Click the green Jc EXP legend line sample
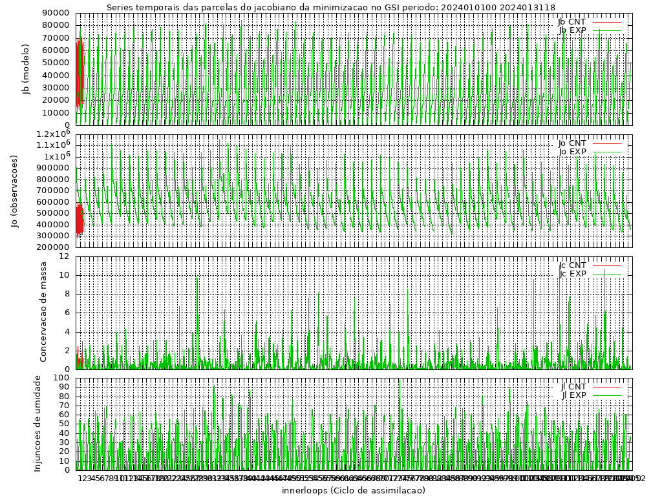662x496 pixels. [x=606, y=273]
